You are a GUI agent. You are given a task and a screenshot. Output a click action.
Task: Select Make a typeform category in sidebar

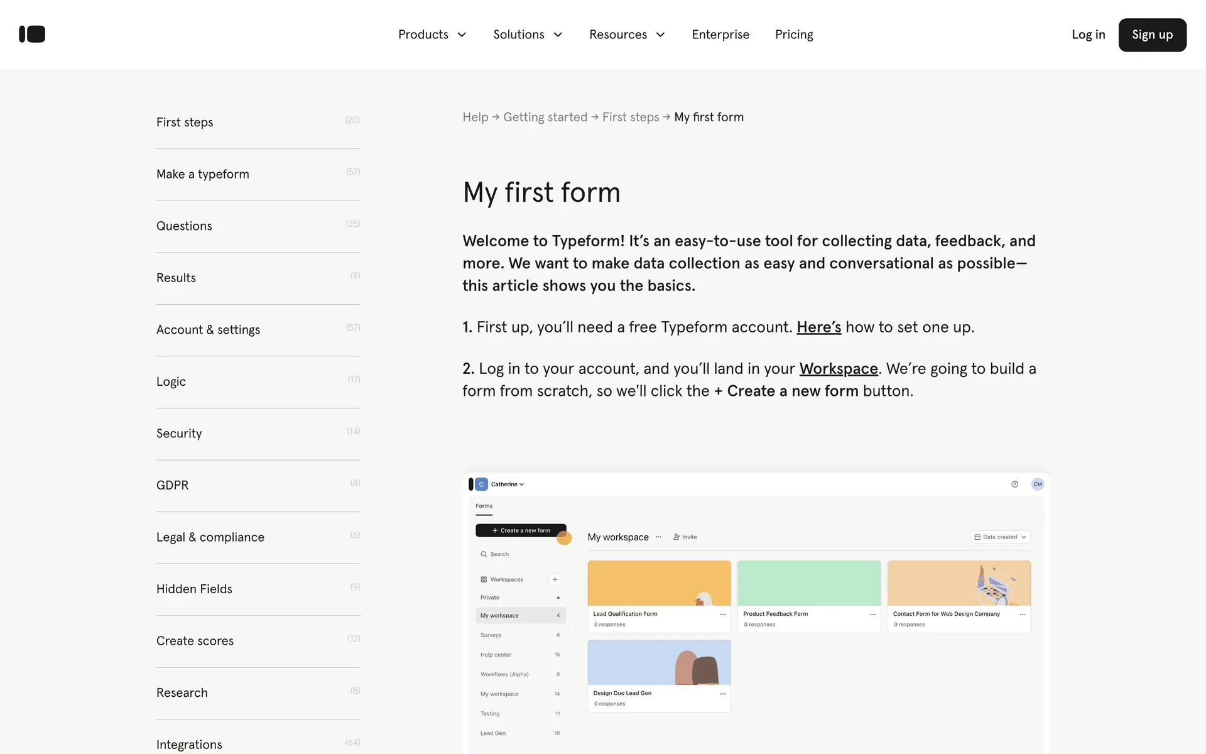click(x=203, y=174)
